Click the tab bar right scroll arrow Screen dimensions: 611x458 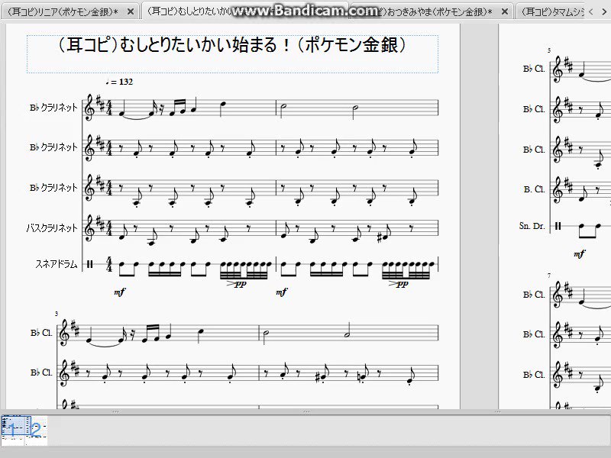pyautogui.click(x=604, y=11)
